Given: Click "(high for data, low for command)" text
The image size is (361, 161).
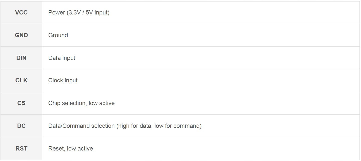Looking at the screenshot, I should (159, 126).
